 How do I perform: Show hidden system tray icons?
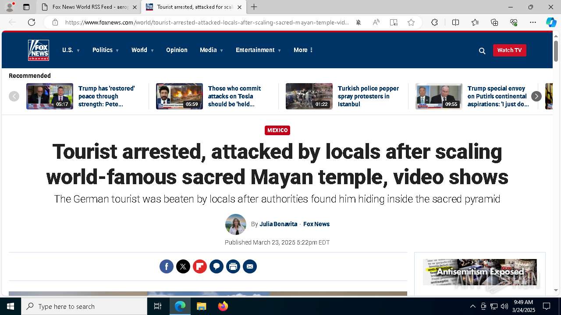point(472,306)
